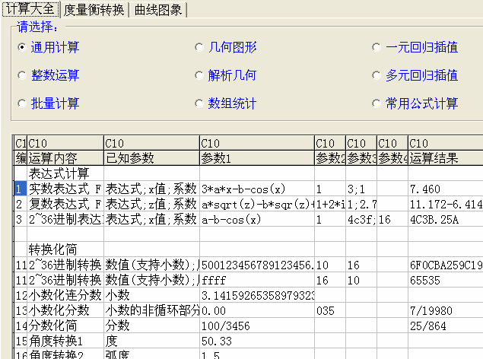Click the 3*a*x-b-cos(x) expression cell
This screenshot has height=359, width=483.
(x=256, y=189)
